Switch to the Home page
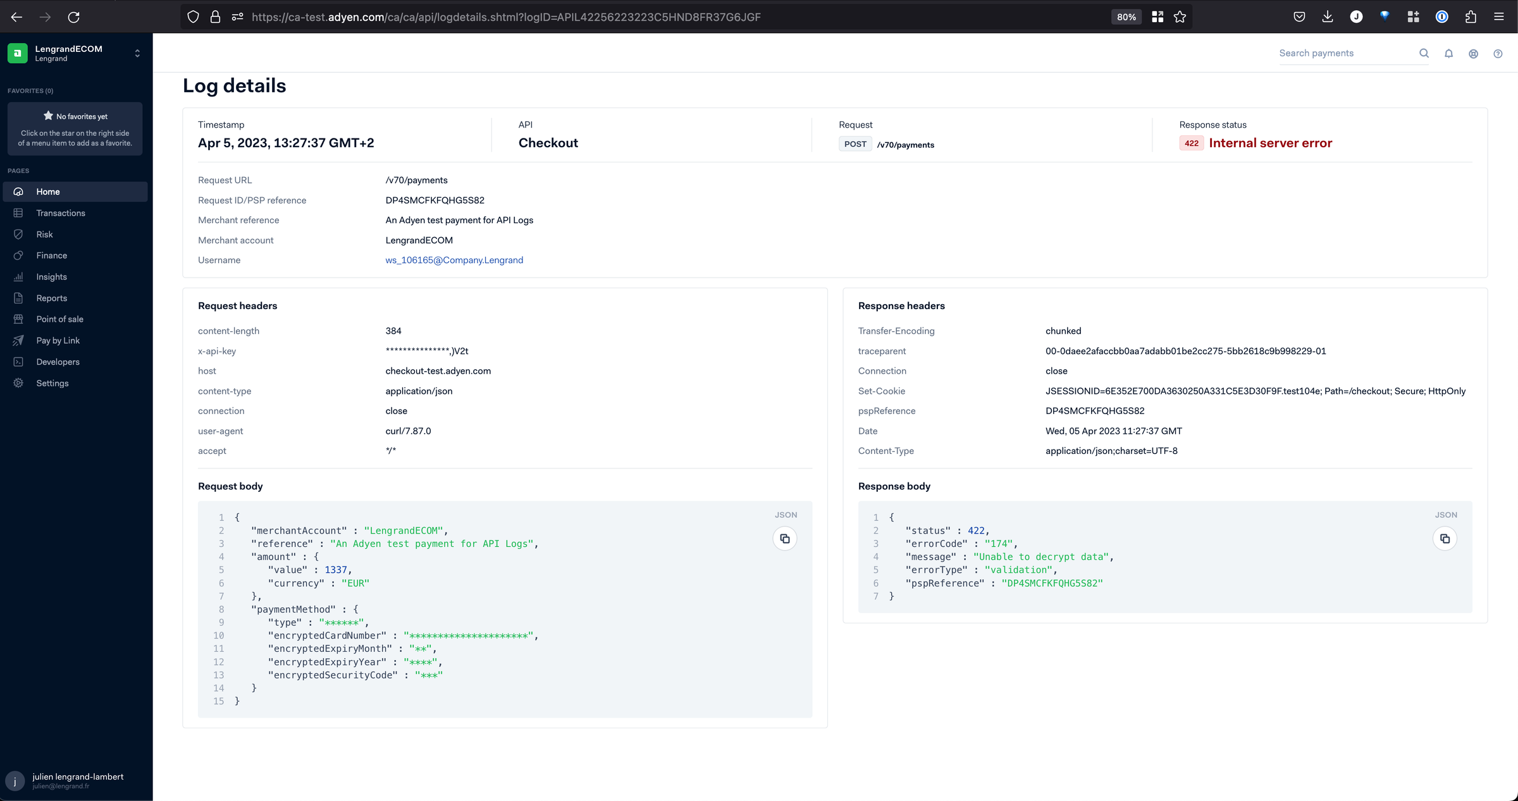 point(49,192)
